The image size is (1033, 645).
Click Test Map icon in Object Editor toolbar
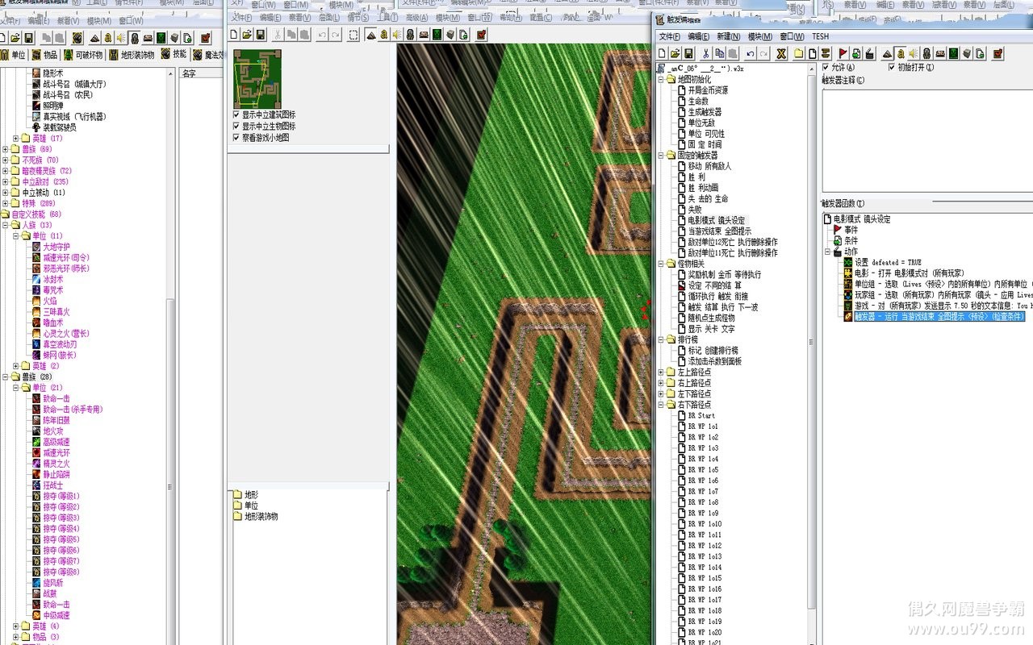206,38
